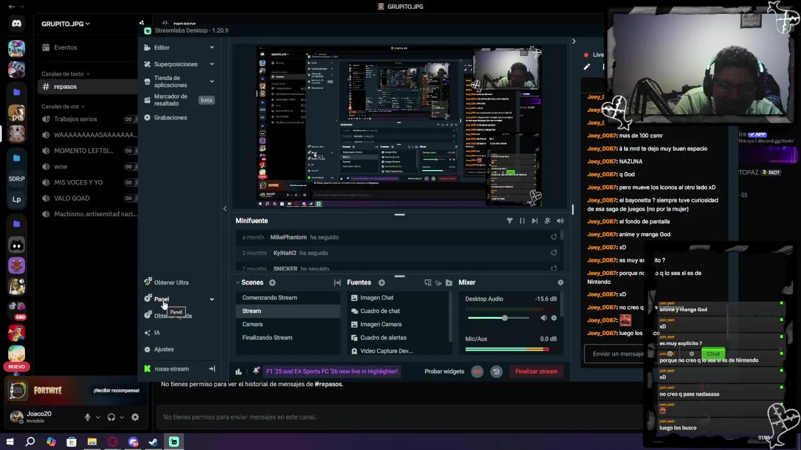Toggle the red recording button
This screenshot has width=801, height=450.
click(x=477, y=371)
